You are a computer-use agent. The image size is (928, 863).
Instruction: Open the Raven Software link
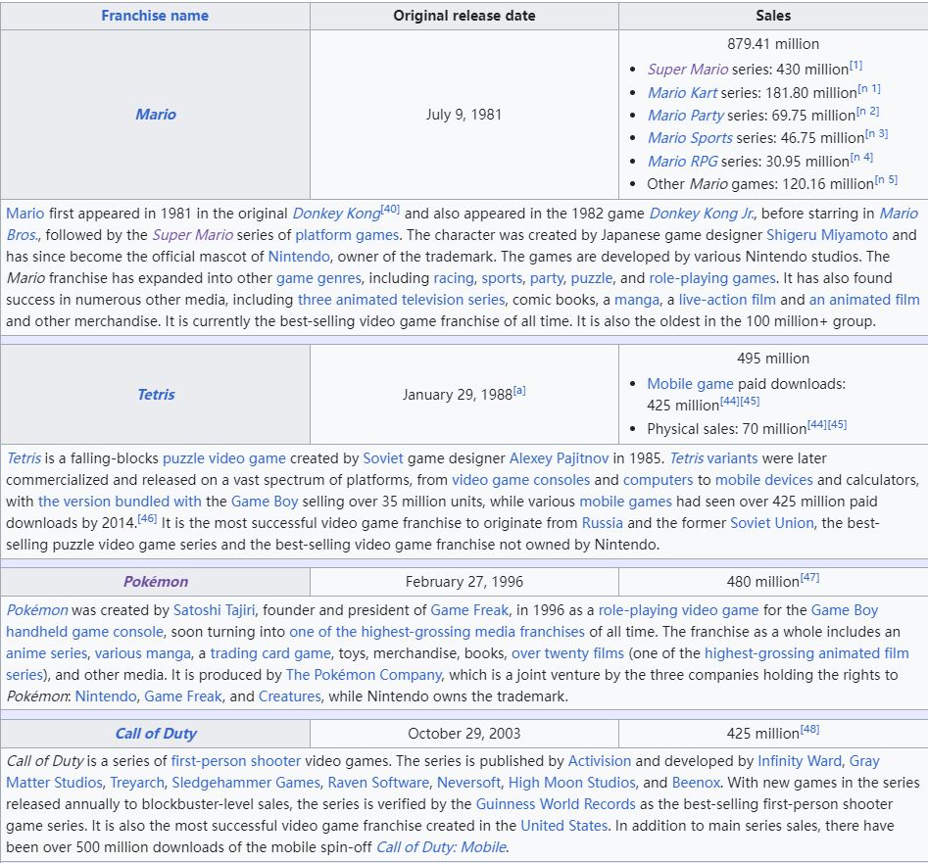coord(379,783)
